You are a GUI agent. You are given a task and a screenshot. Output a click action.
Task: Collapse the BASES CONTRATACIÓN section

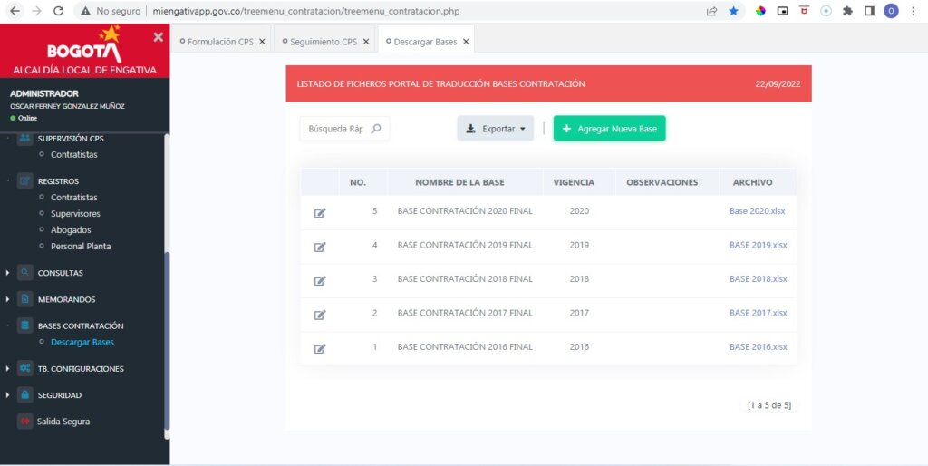pyautogui.click(x=81, y=325)
